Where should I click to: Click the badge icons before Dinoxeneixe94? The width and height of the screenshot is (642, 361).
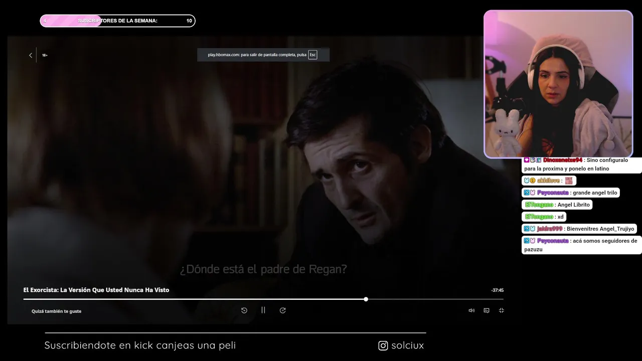[533, 160]
